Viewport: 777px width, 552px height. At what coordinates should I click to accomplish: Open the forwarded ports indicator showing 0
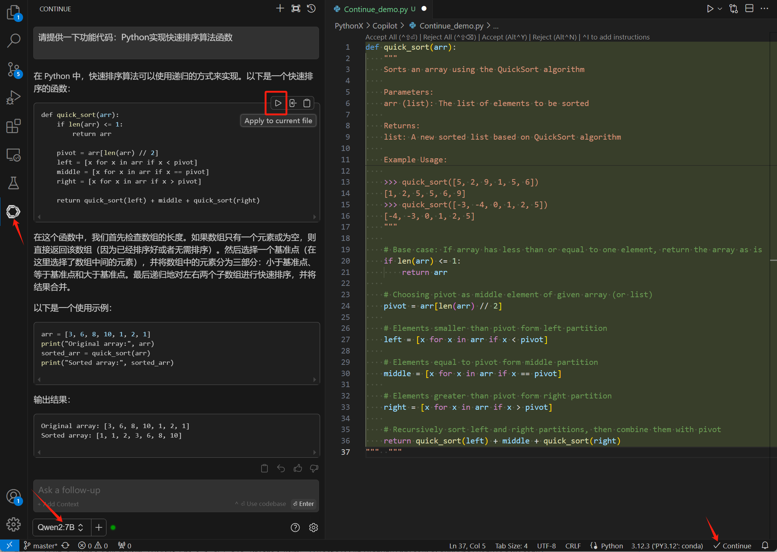point(125,546)
